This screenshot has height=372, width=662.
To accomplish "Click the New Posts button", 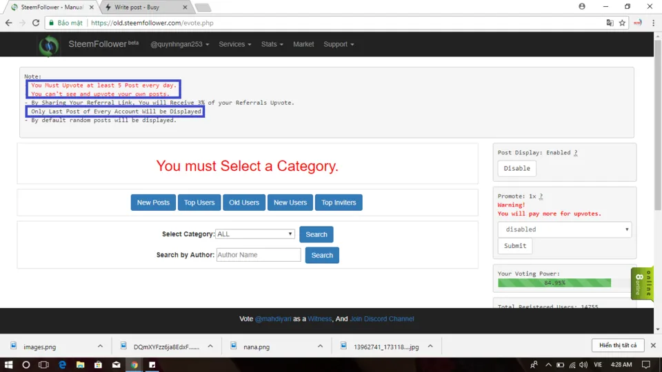I will (x=153, y=203).
